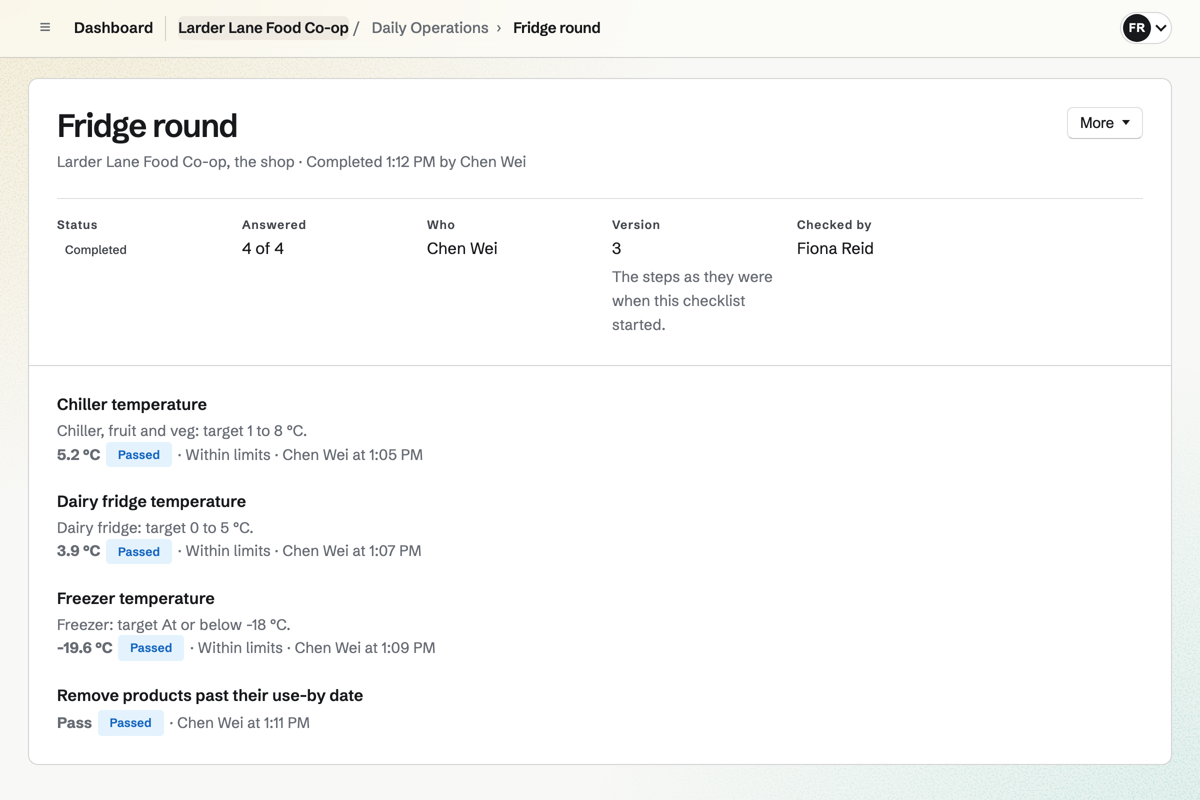Click Passed badge for use-by date step
The width and height of the screenshot is (1200, 800).
pos(130,723)
